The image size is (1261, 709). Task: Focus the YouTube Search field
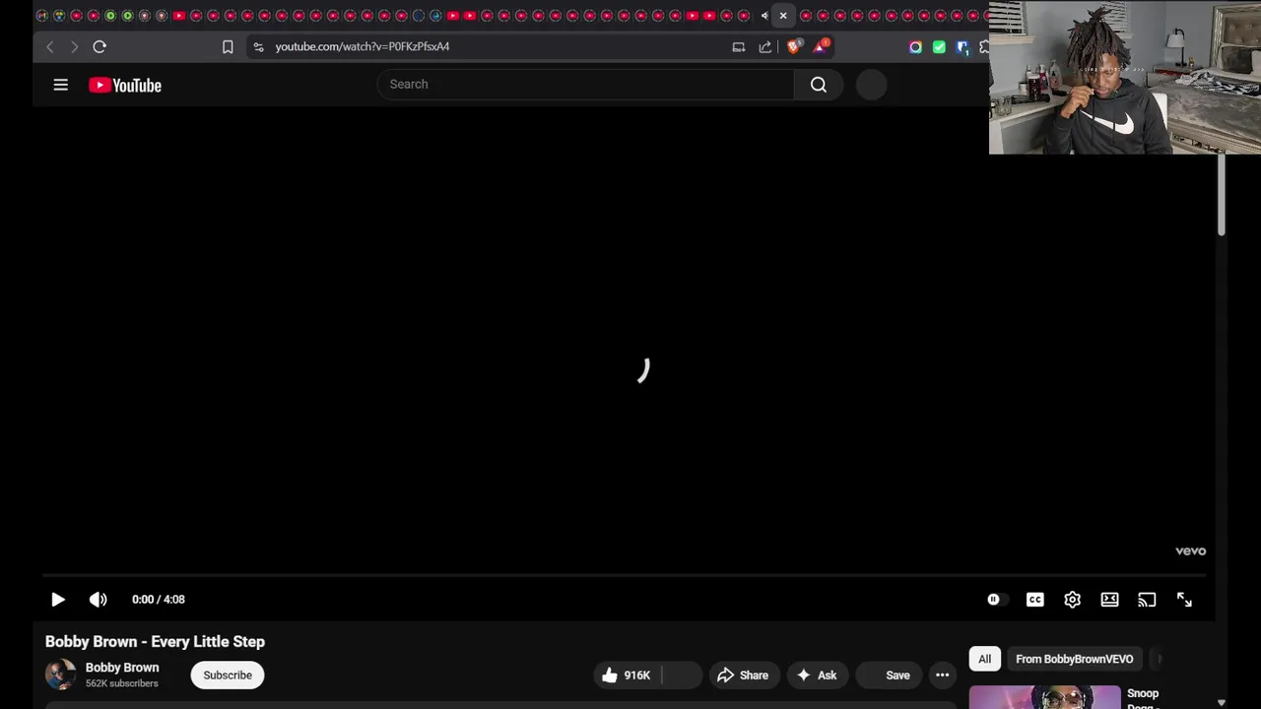tap(585, 85)
